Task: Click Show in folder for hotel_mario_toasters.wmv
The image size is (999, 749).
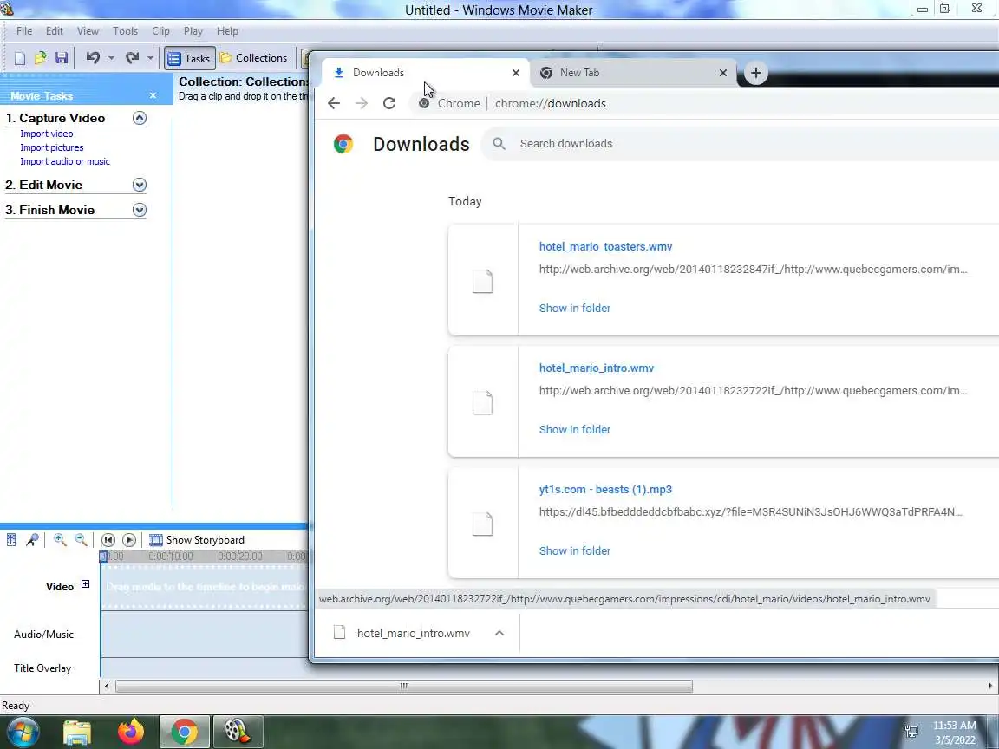Action: (x=575, y=309)
